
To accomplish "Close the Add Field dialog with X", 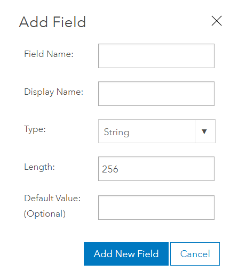I will [x=217, y=21].
